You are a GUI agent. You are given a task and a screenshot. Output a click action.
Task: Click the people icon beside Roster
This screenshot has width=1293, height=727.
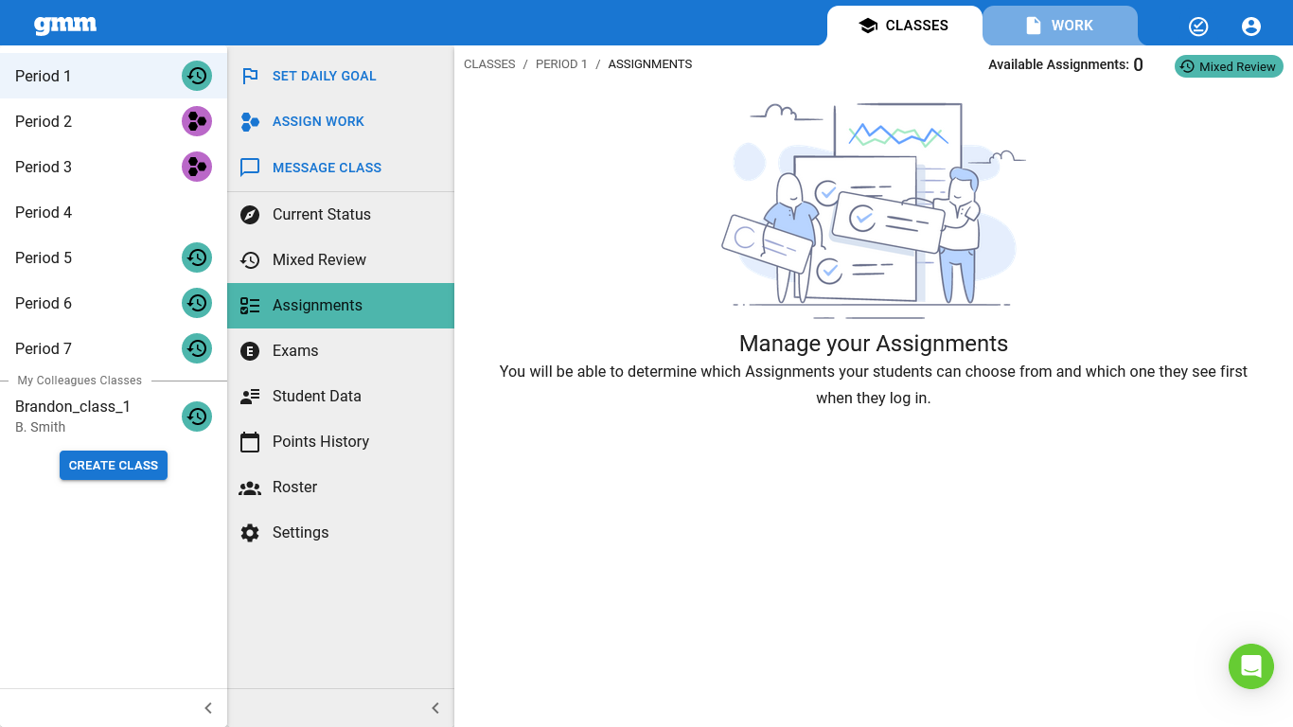pos(250,487)
